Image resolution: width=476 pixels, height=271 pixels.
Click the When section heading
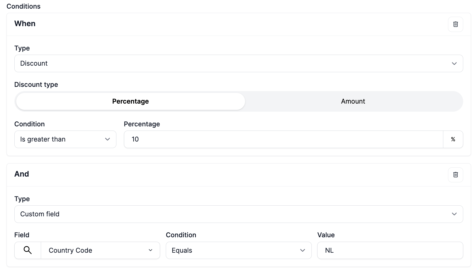coord(25,24)
